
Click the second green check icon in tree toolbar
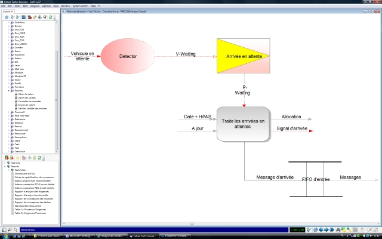17,17
